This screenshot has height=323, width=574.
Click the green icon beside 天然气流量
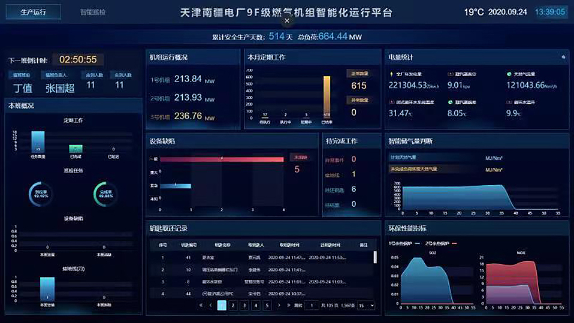click(509, 74)
